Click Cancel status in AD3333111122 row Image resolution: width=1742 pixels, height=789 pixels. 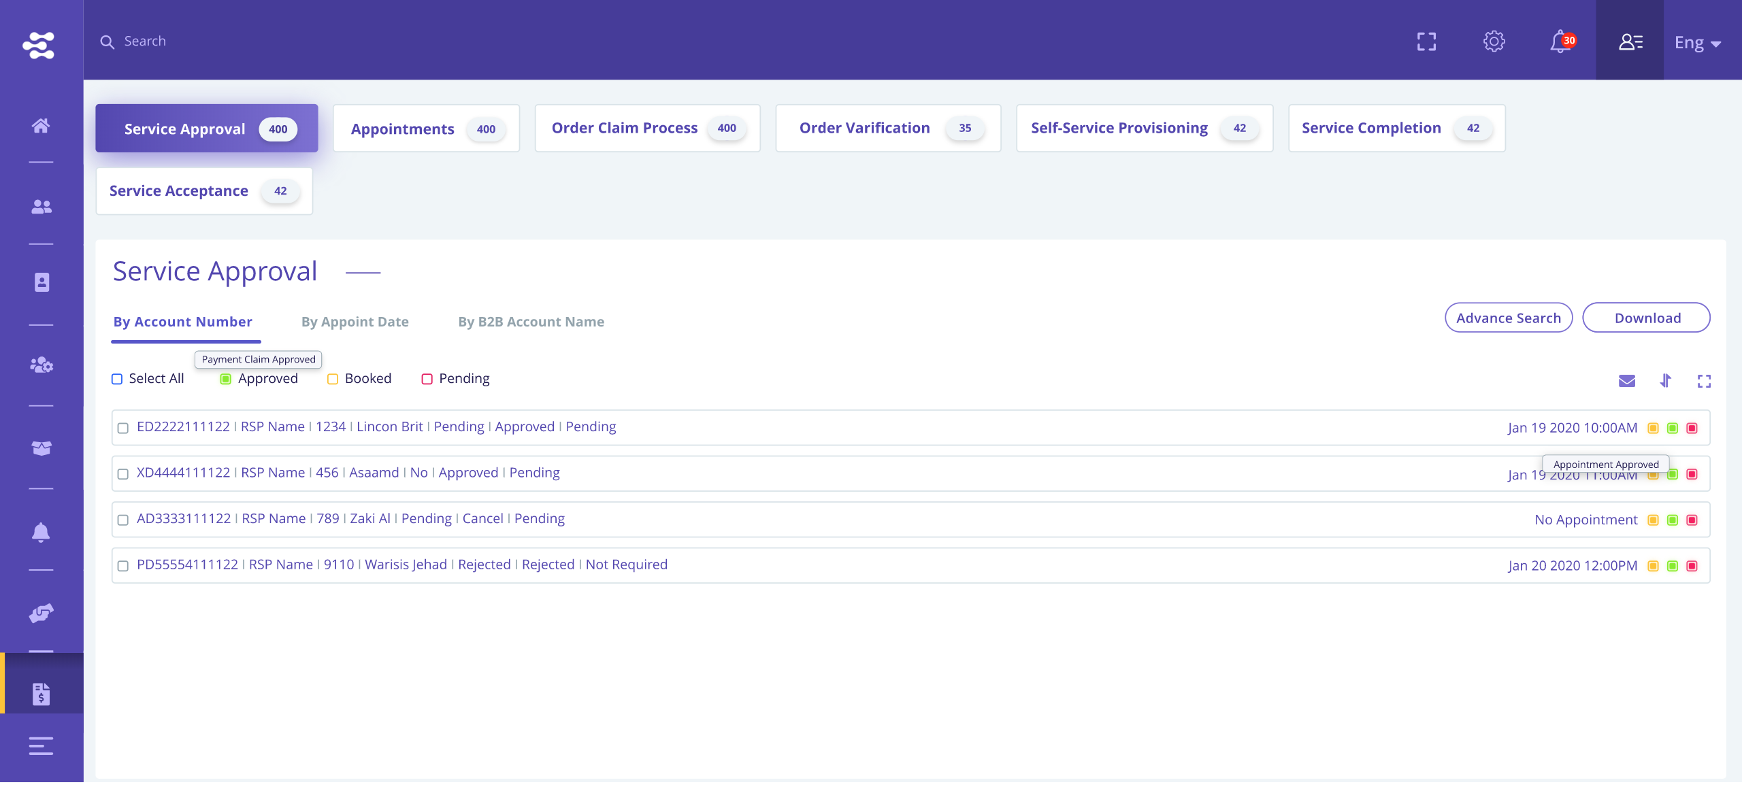click(483, 519)
